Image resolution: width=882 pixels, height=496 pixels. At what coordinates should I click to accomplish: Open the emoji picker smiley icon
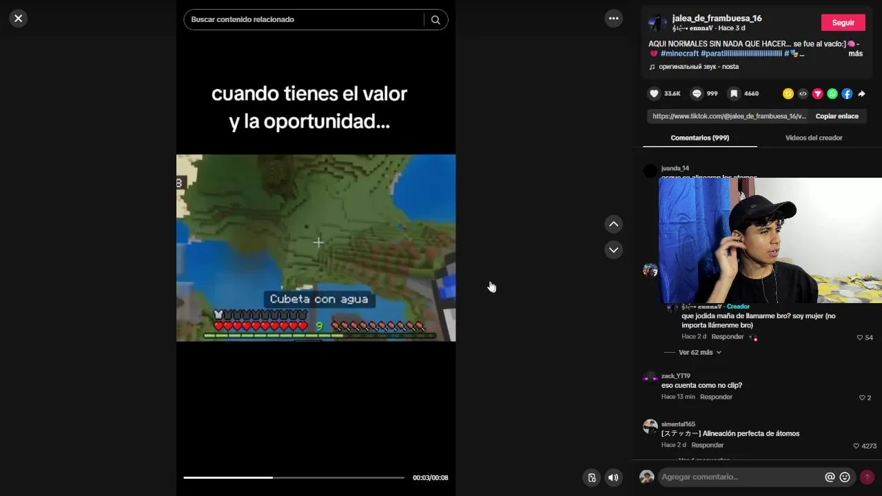[845, 477]
